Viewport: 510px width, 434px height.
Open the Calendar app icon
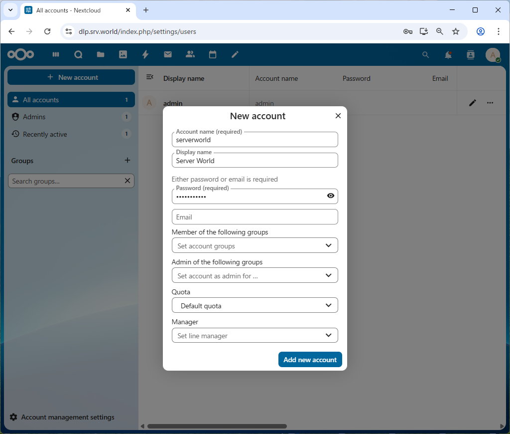[x=213, y=55]
